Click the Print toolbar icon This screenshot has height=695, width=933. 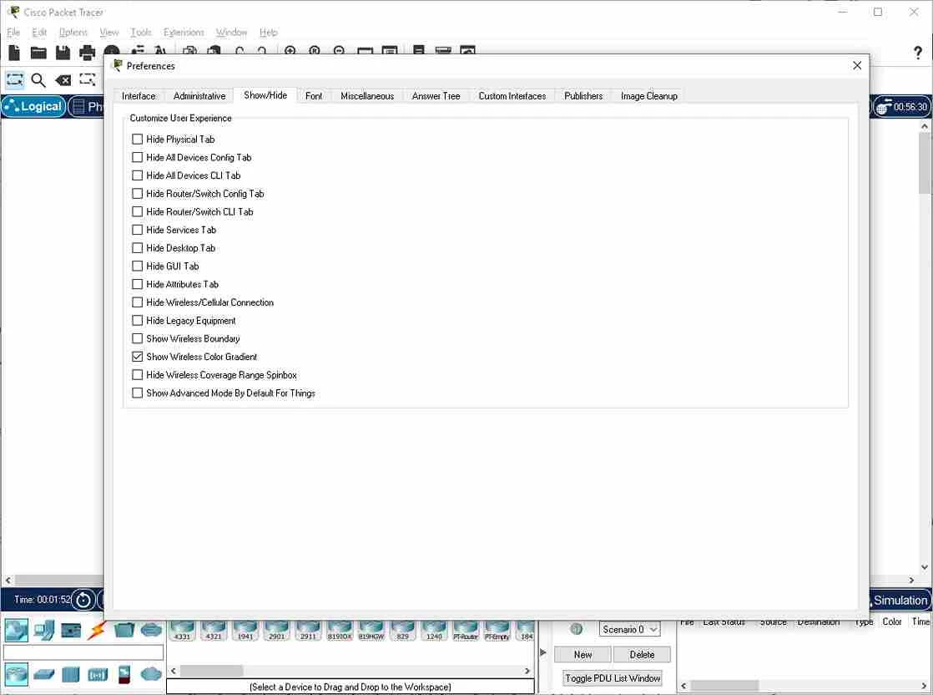pyautogui.click(x=87, y=53)
